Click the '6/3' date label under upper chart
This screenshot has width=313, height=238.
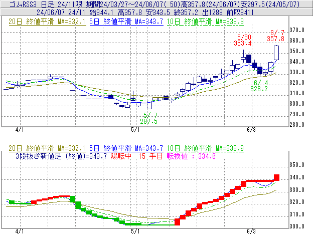click(251, 130)
